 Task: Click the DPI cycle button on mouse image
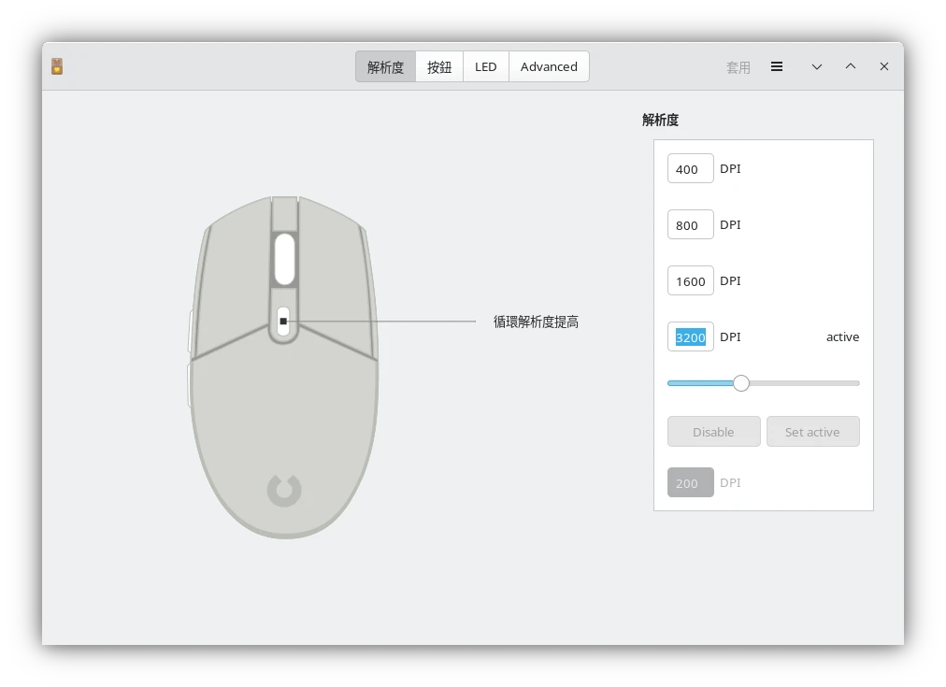tap(283, 322)
